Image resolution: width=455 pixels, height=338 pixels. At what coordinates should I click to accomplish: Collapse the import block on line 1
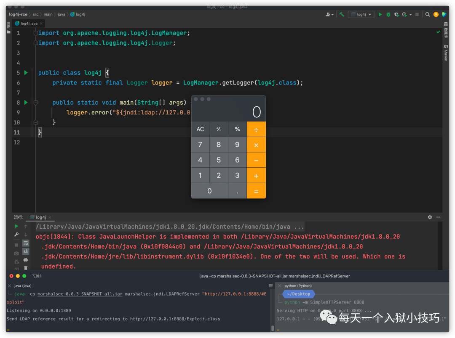coord(35,33)
